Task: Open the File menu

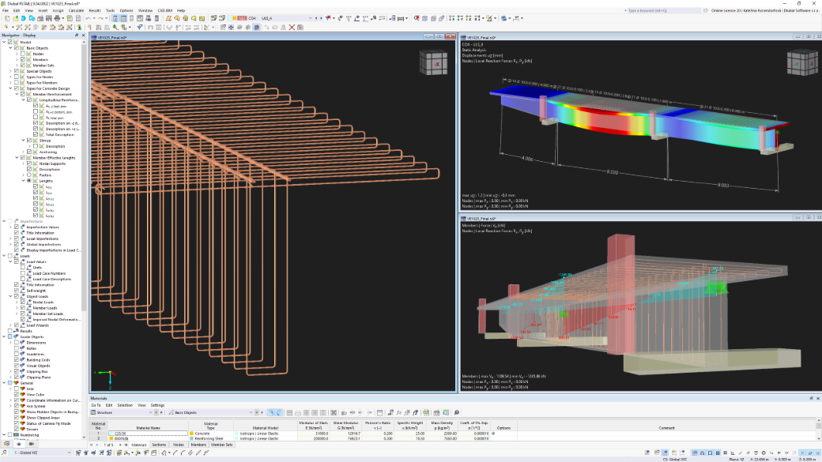Action: (x=6, y=10)
